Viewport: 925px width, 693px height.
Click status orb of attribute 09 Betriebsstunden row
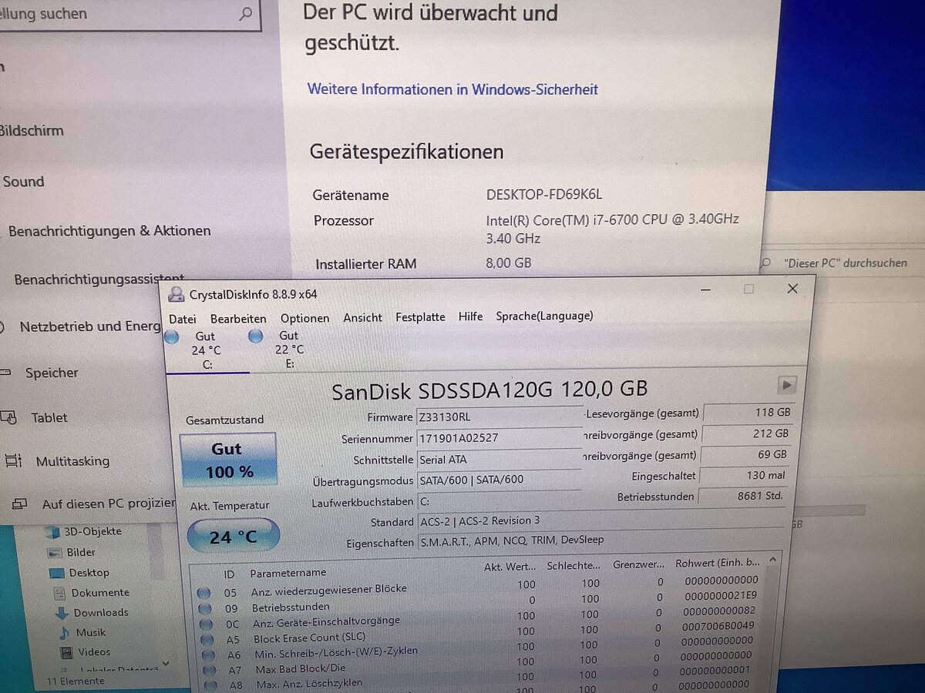(x=204, y=608)
